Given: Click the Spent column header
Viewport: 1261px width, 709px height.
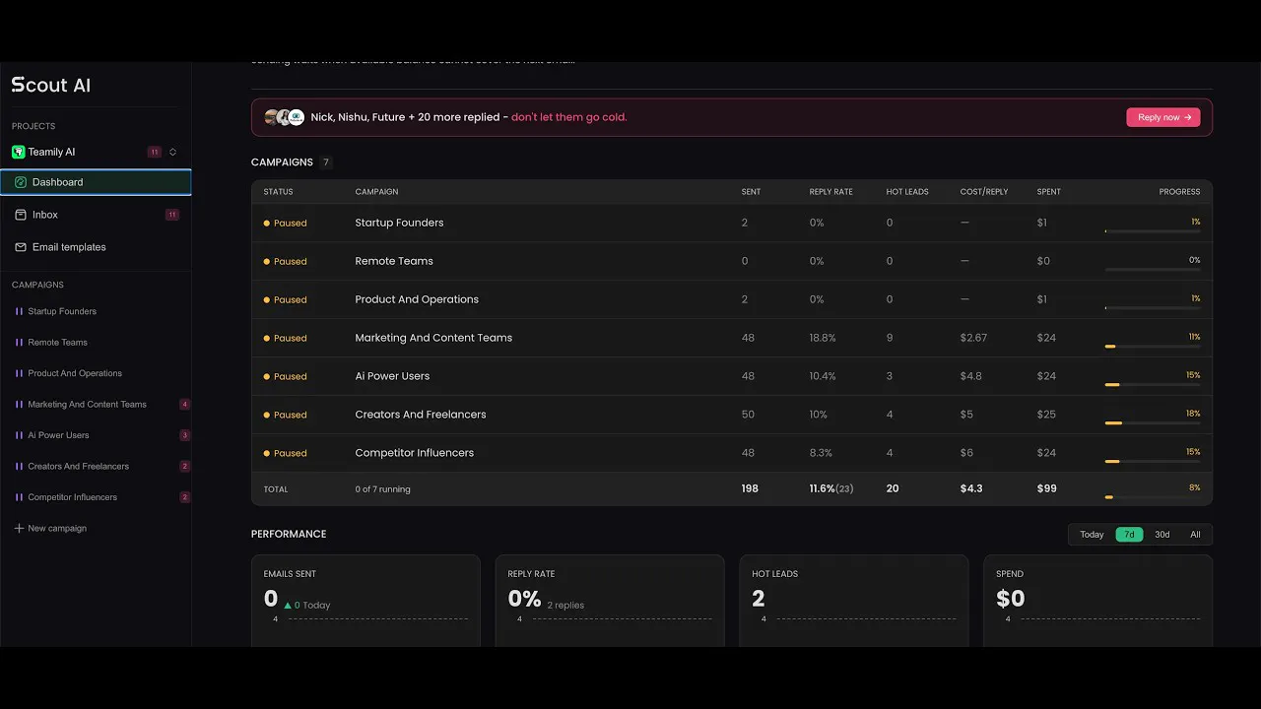Looking at the screenshot, I should click(1049, 192).
